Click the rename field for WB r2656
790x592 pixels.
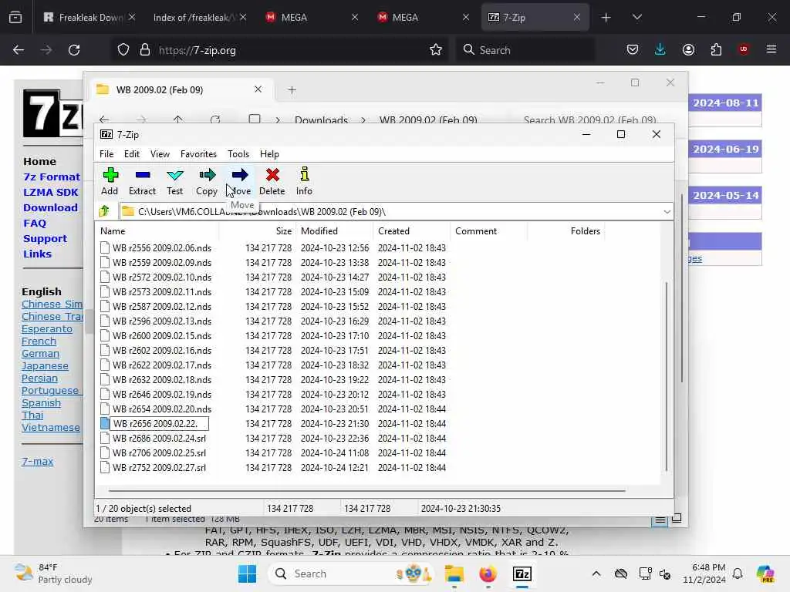coord(159,424)
